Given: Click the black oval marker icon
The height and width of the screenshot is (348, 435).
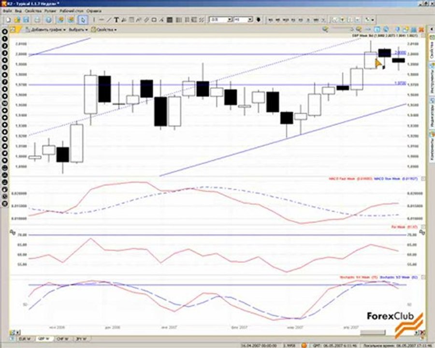Looking at the screenshot, I should pyautogui.click(x=258, y=20).
